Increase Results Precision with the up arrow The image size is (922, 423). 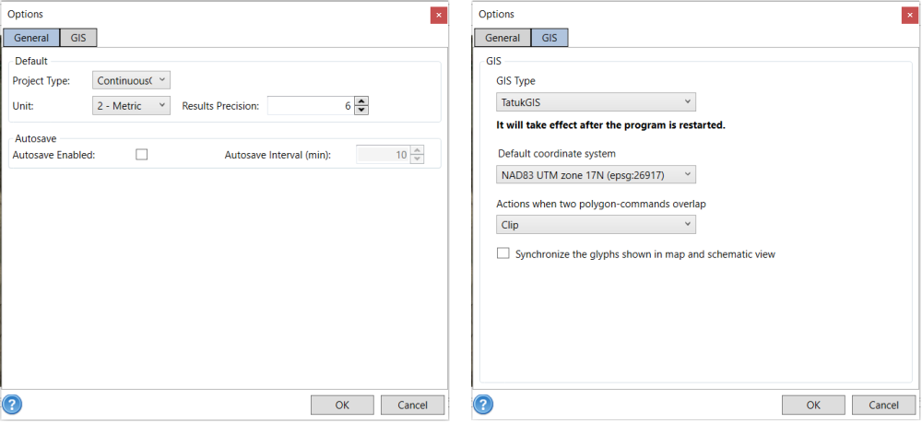pos(361,101)
